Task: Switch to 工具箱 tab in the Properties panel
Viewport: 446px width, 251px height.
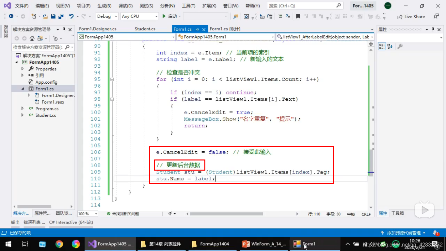Action: tap(397, 213)
